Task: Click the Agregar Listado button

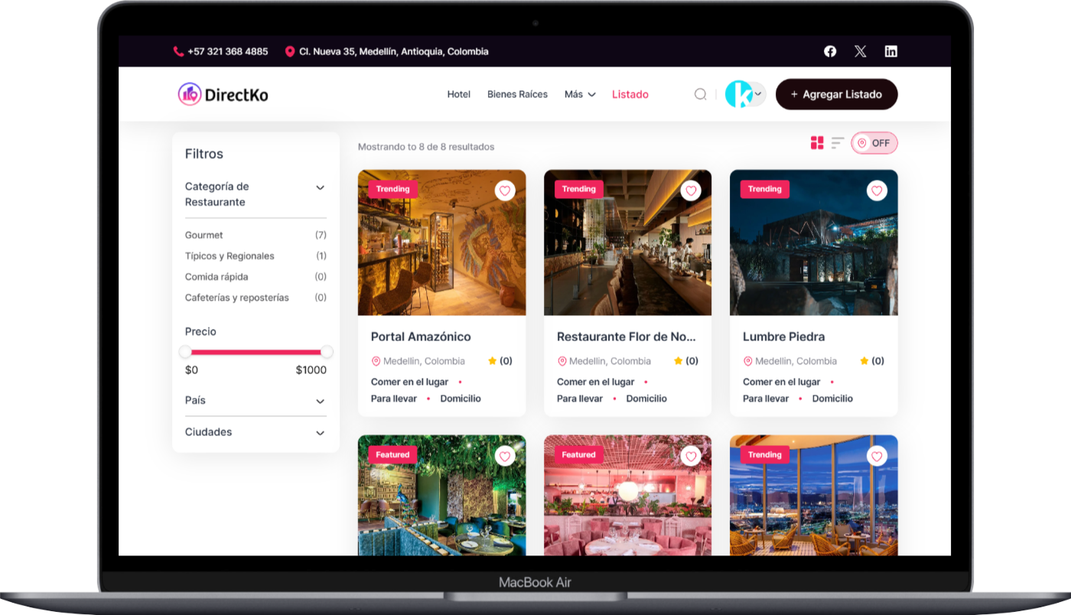Action: point(836,94)
